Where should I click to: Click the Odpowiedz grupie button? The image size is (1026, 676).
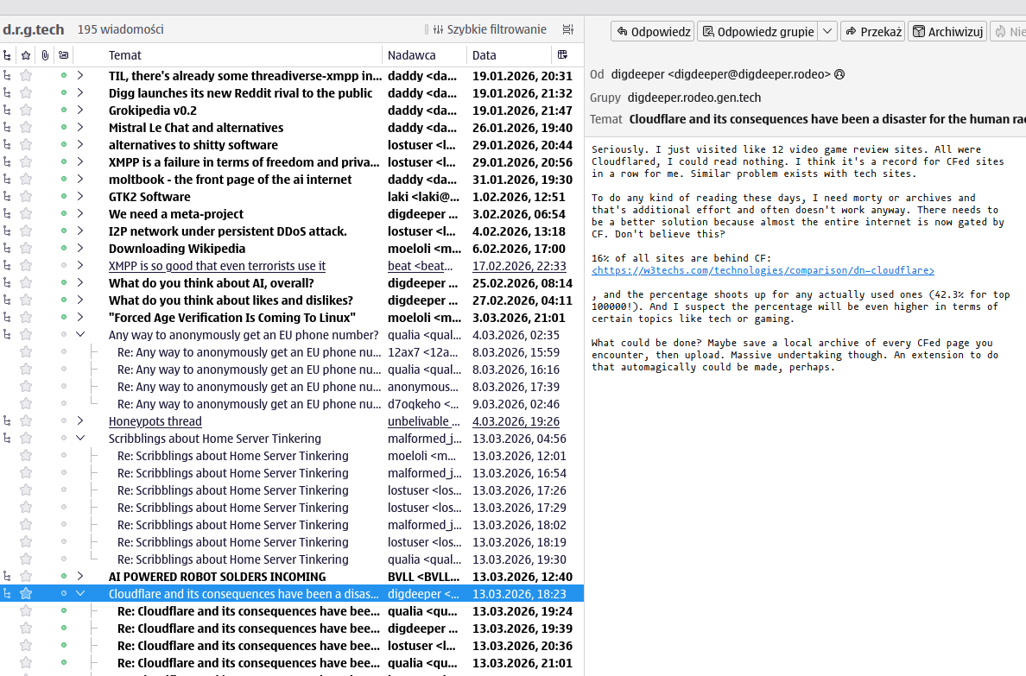pos(757,31)
